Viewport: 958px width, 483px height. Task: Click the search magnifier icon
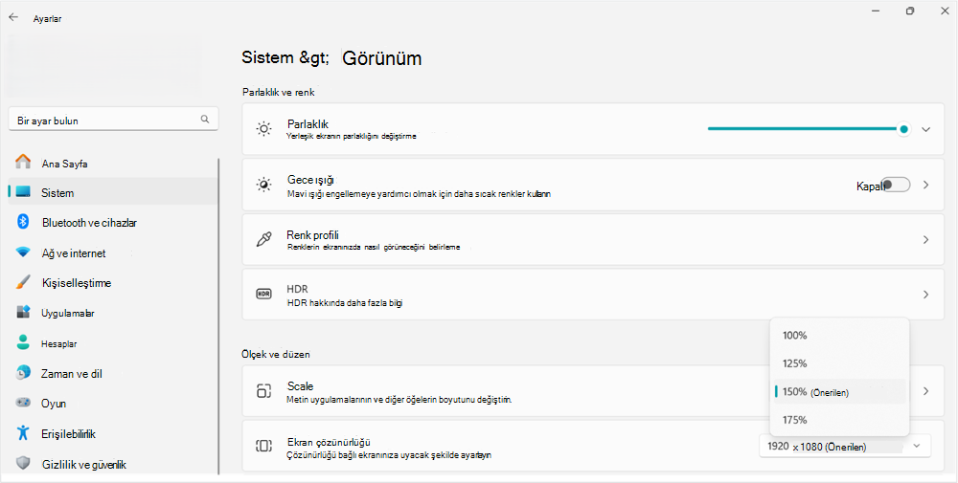coord(205,119)
